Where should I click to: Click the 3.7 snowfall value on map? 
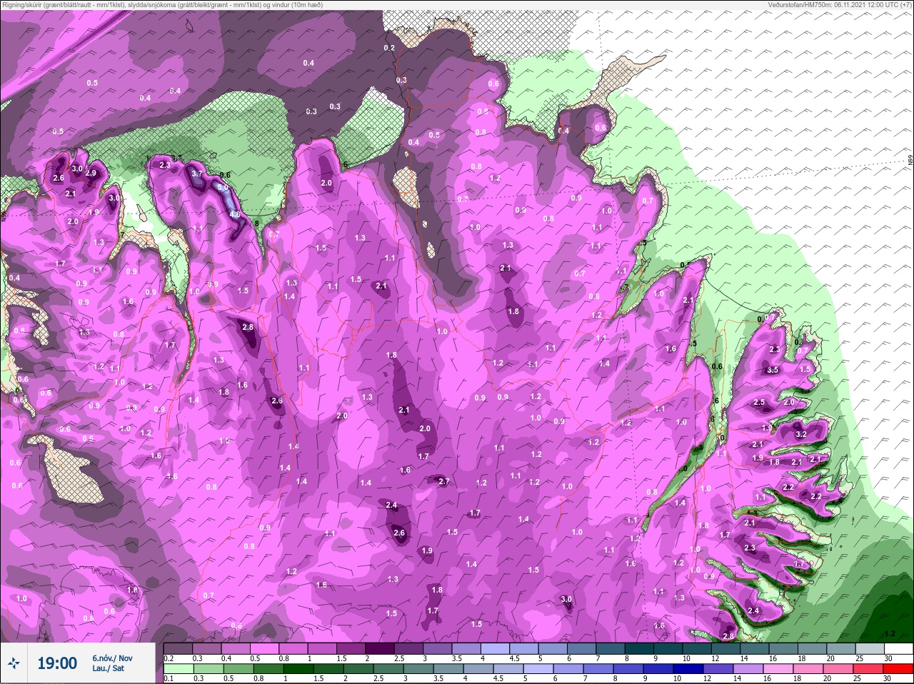point(198,173)
